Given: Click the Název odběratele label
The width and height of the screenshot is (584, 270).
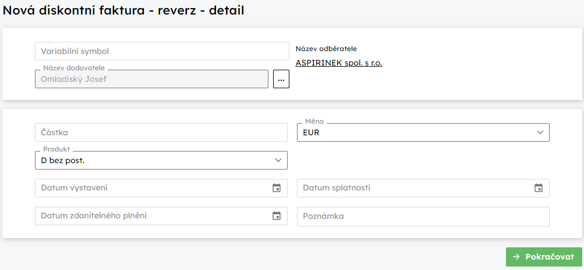Looking at the screenshot, I should pos(326,49).
